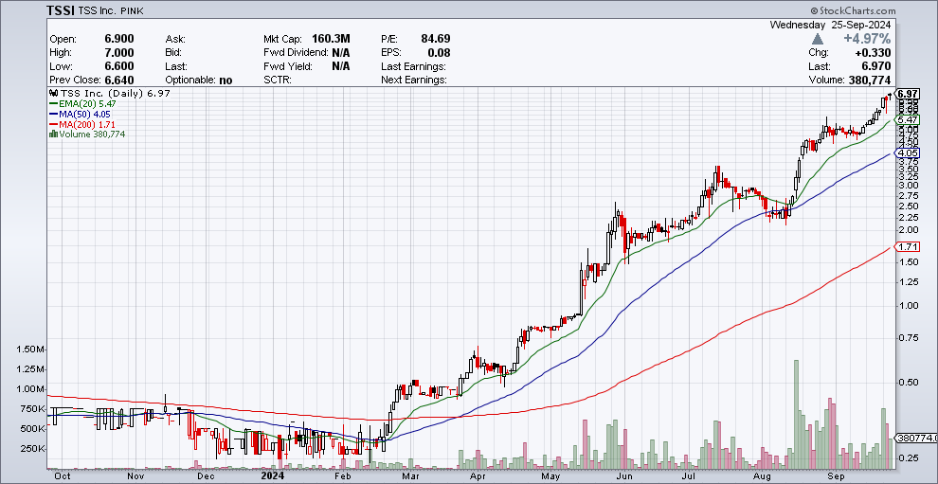Click the Chg value +0.330
938x484 pixels.
click(x=874, y=53)
